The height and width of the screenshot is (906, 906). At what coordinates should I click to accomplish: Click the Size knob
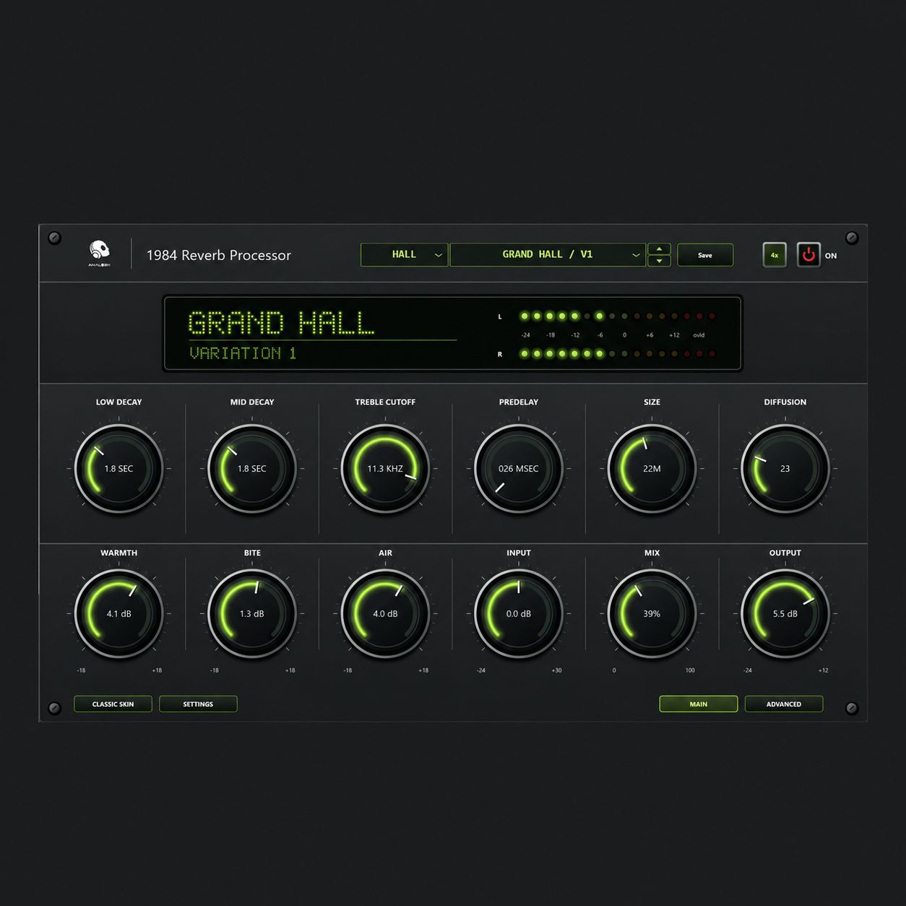pos(652,469)
